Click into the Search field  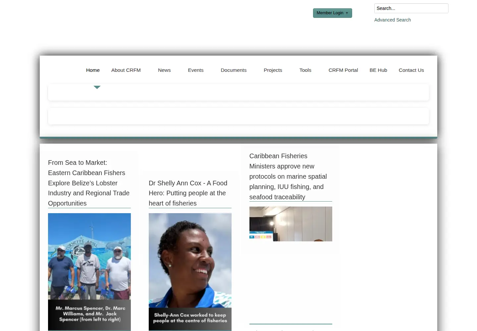pyautogui.click(x=411, y=8)
